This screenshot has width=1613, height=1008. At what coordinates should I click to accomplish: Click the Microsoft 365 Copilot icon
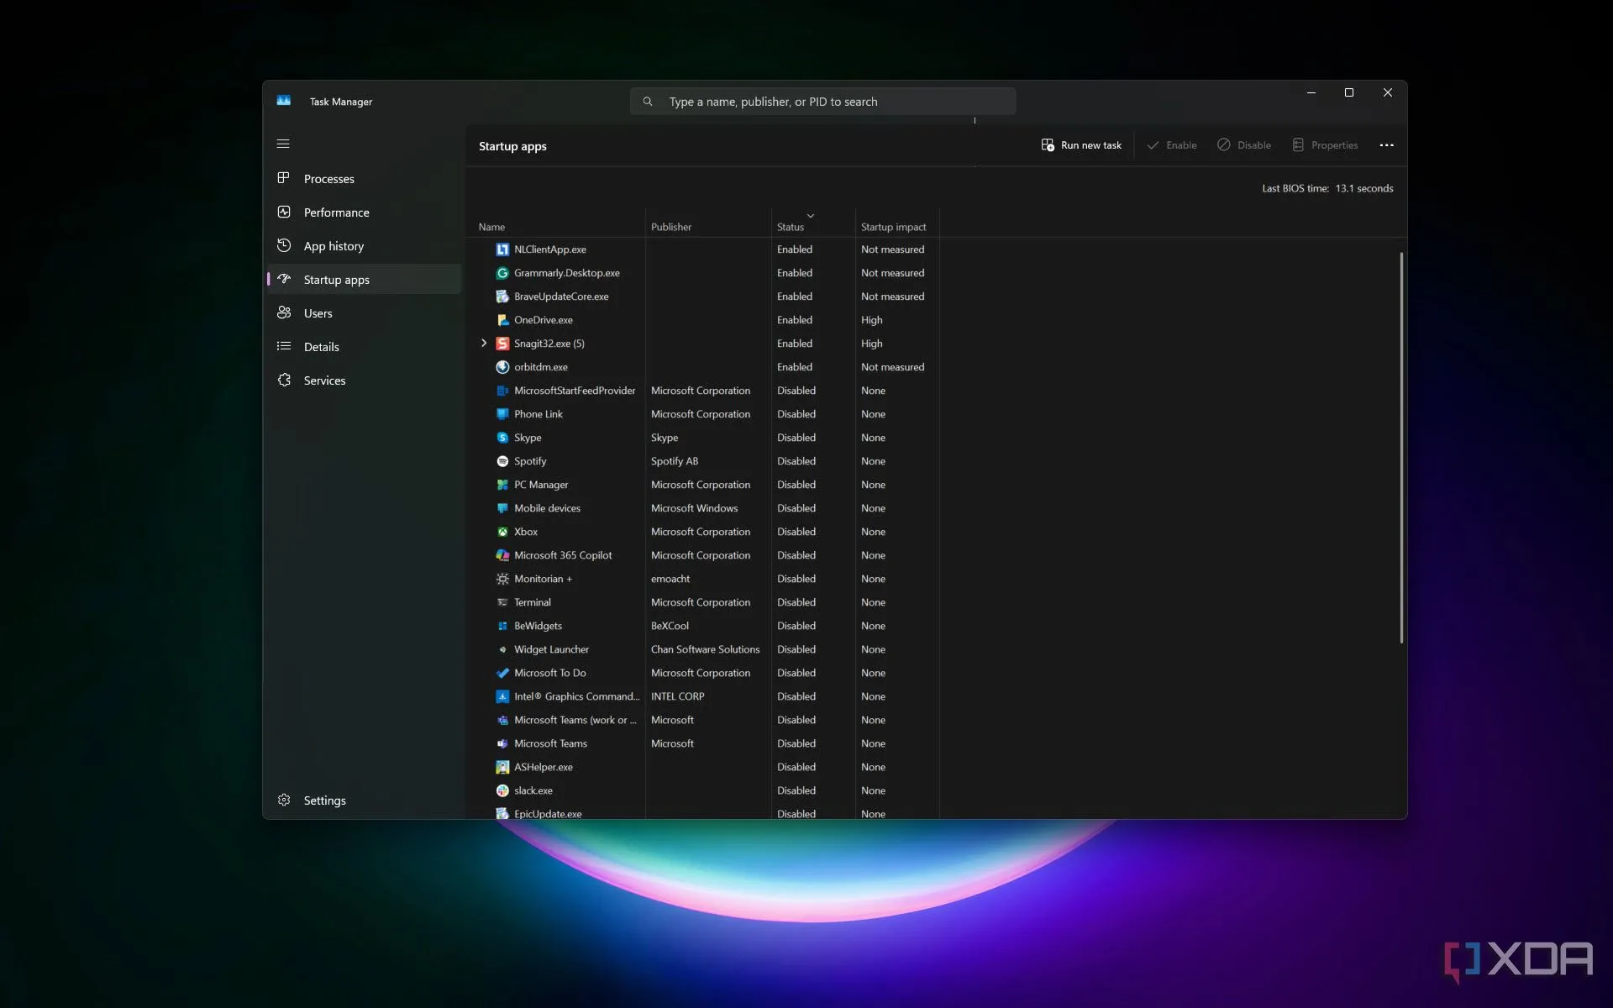click(x=502, y=555)
